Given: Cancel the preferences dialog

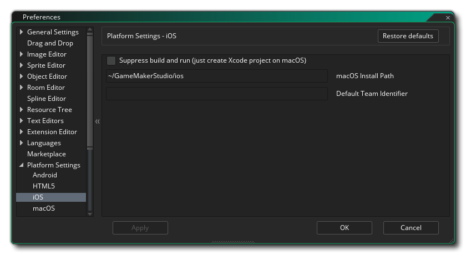Looking at the screenshot, I should [411, 228].
